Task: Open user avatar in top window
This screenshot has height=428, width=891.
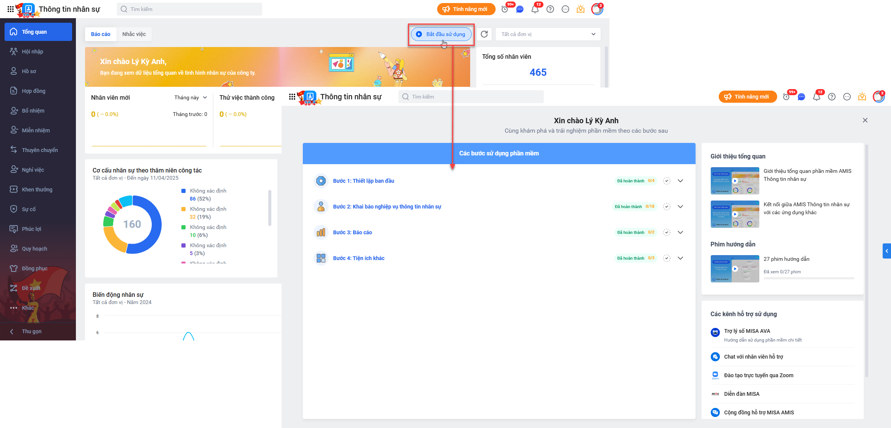Action: click(x=597, y=9)
